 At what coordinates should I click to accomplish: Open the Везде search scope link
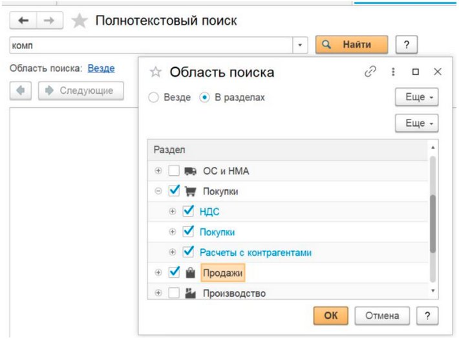click(101, 68)
